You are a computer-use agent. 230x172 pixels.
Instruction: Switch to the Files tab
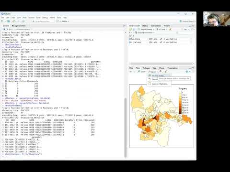point(131,68)
